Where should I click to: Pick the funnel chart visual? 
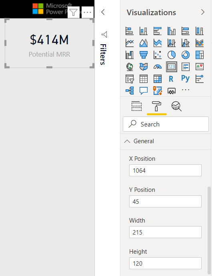pyautogui.click(x=144, y=55)
